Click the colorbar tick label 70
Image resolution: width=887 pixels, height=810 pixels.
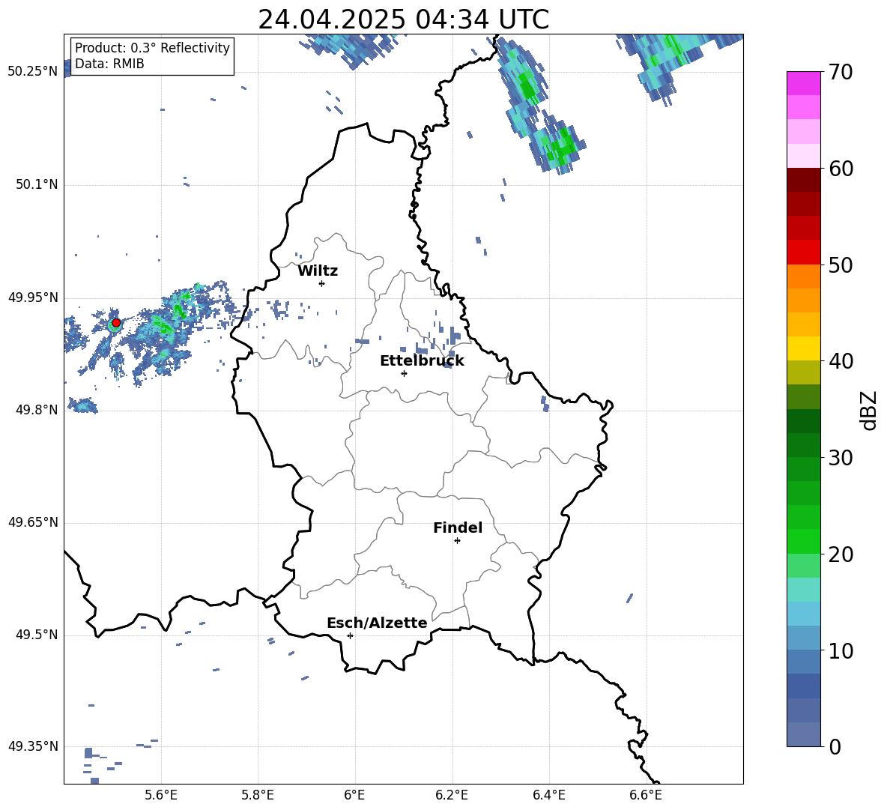(841, 73)
